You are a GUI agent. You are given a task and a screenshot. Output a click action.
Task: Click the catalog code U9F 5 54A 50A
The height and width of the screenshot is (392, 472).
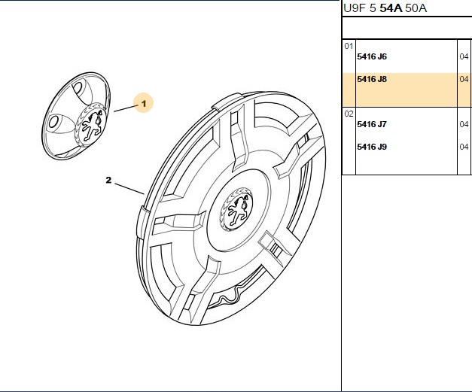coord(385,8)
